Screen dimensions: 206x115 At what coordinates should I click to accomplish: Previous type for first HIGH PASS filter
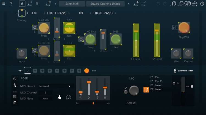pos(44,13)
